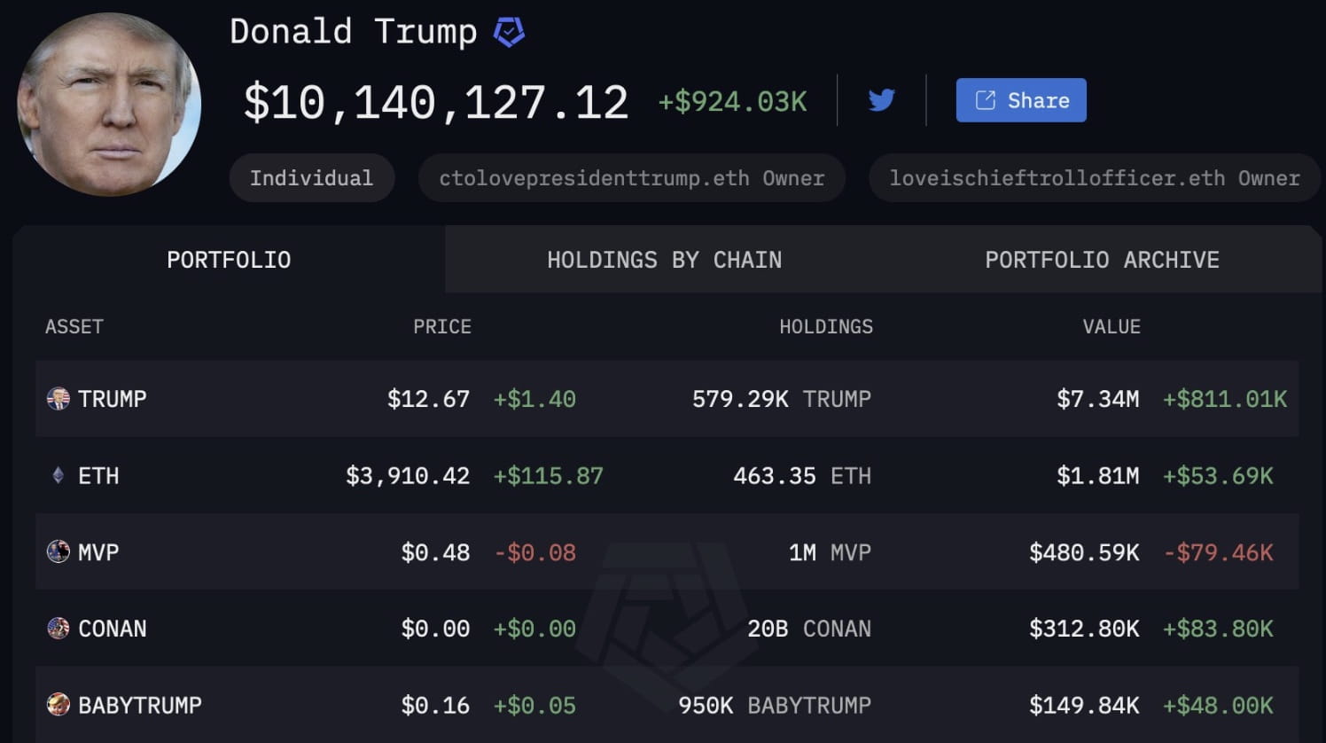Sort holdings by the VALUE column
This screenshot has height=743, width=1326.
[1111, 326]
